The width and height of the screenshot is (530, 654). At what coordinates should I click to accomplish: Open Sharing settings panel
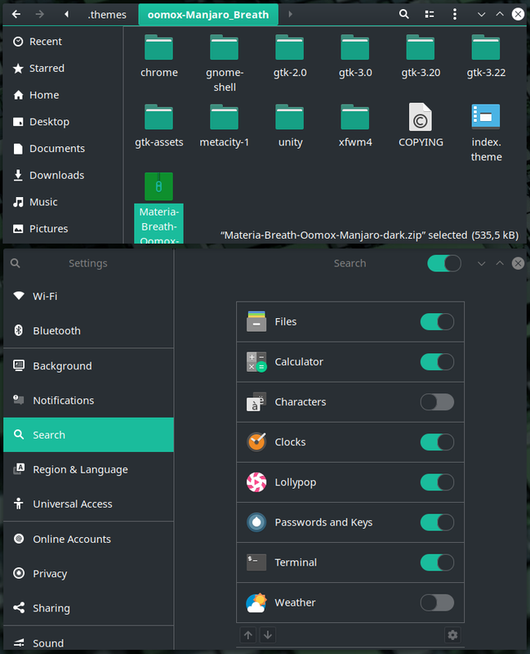pyautogui.click(x=88, y=608)
